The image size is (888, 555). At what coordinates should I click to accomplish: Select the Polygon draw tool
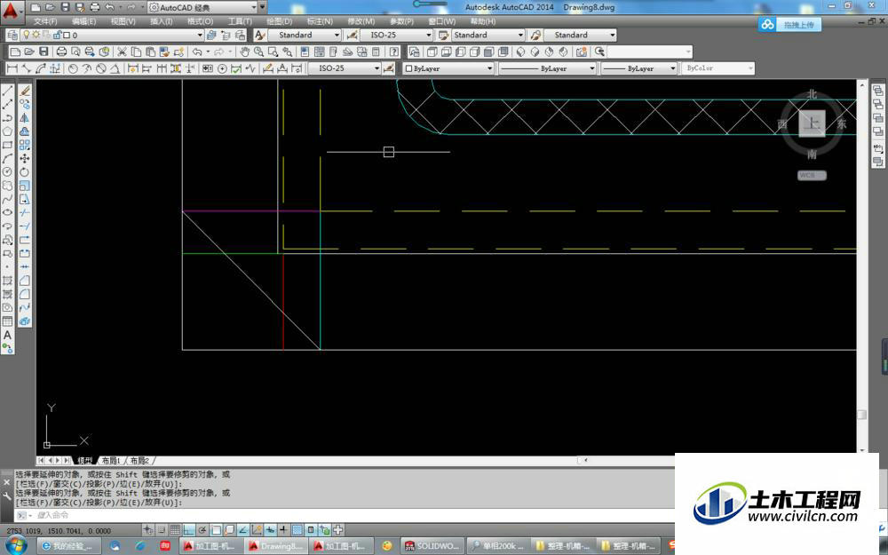[x=7, y=131]
